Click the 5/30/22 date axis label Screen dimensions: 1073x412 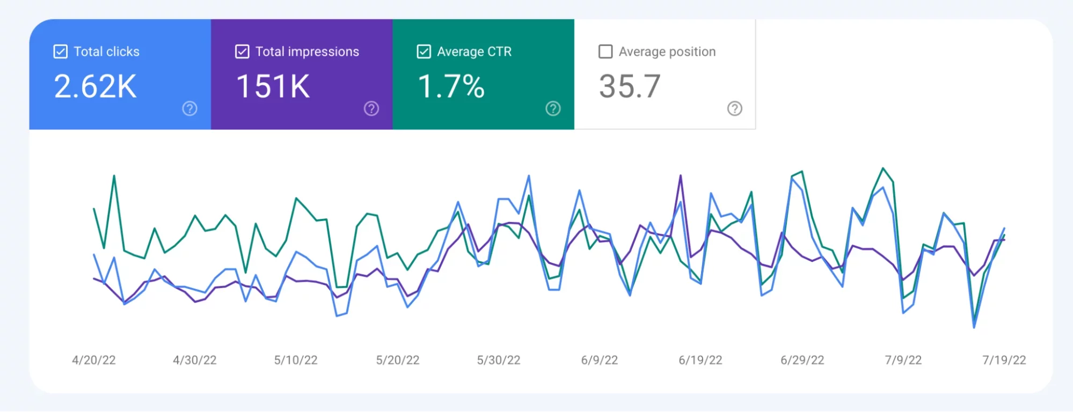point(499,360)
